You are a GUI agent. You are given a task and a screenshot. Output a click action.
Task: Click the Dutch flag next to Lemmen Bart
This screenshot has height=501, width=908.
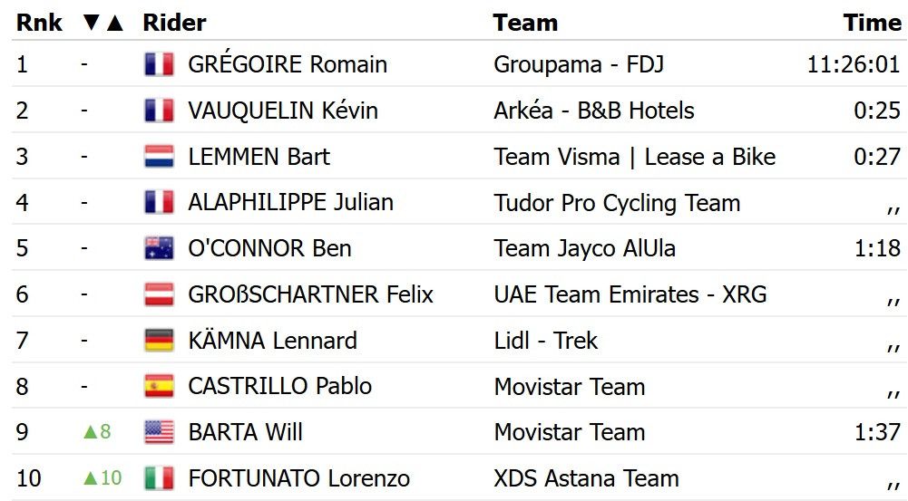click(159, 157)
